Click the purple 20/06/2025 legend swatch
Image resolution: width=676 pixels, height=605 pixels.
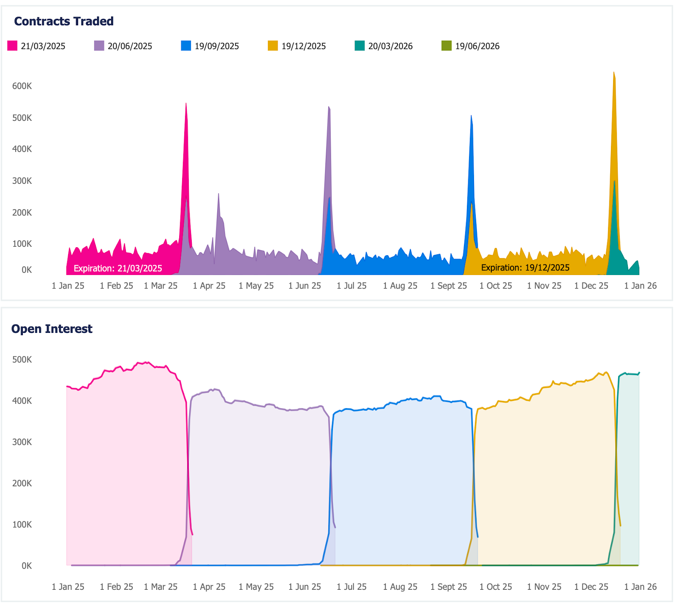99,46
